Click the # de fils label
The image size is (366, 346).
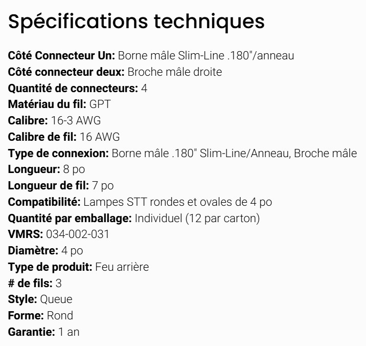30,284
